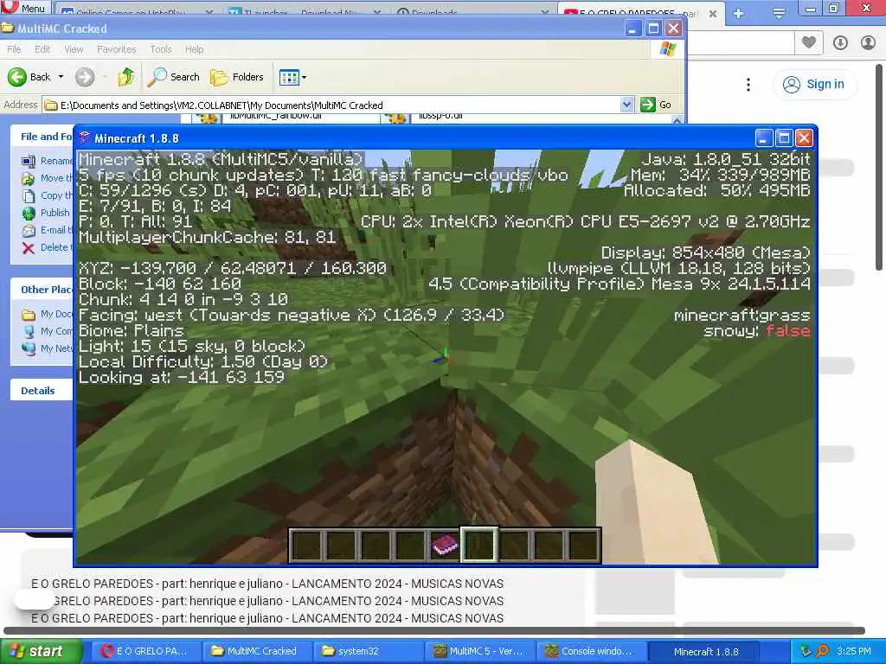Open the Help menu in explorer
The image size is (886, 664).
click(194, 49)
